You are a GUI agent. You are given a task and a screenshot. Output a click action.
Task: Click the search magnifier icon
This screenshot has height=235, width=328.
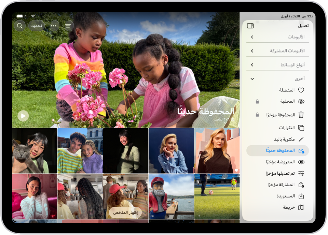coord(20,26)
